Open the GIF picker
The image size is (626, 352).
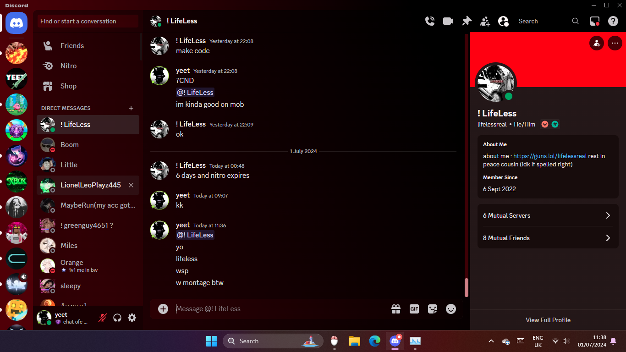(x=414, y=309)
